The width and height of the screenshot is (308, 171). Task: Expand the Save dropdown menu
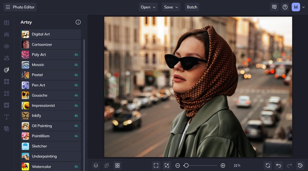[x=171, y=7]
